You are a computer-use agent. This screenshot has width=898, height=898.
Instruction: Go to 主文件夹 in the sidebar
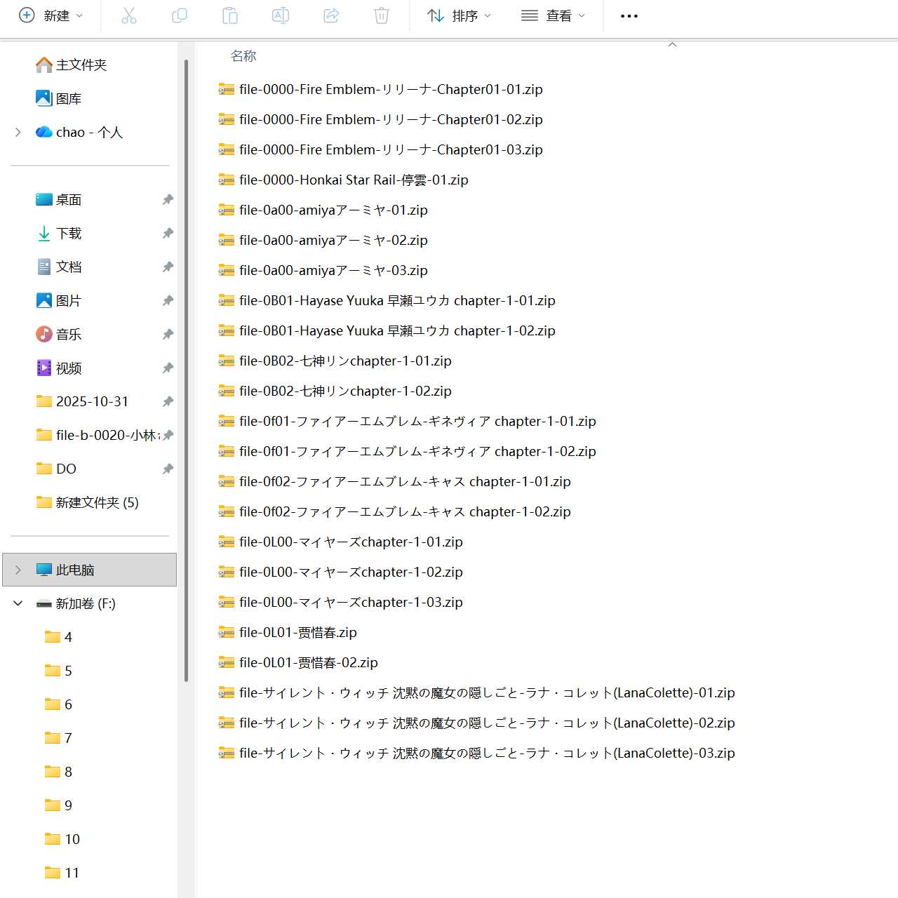pos(71,65)
